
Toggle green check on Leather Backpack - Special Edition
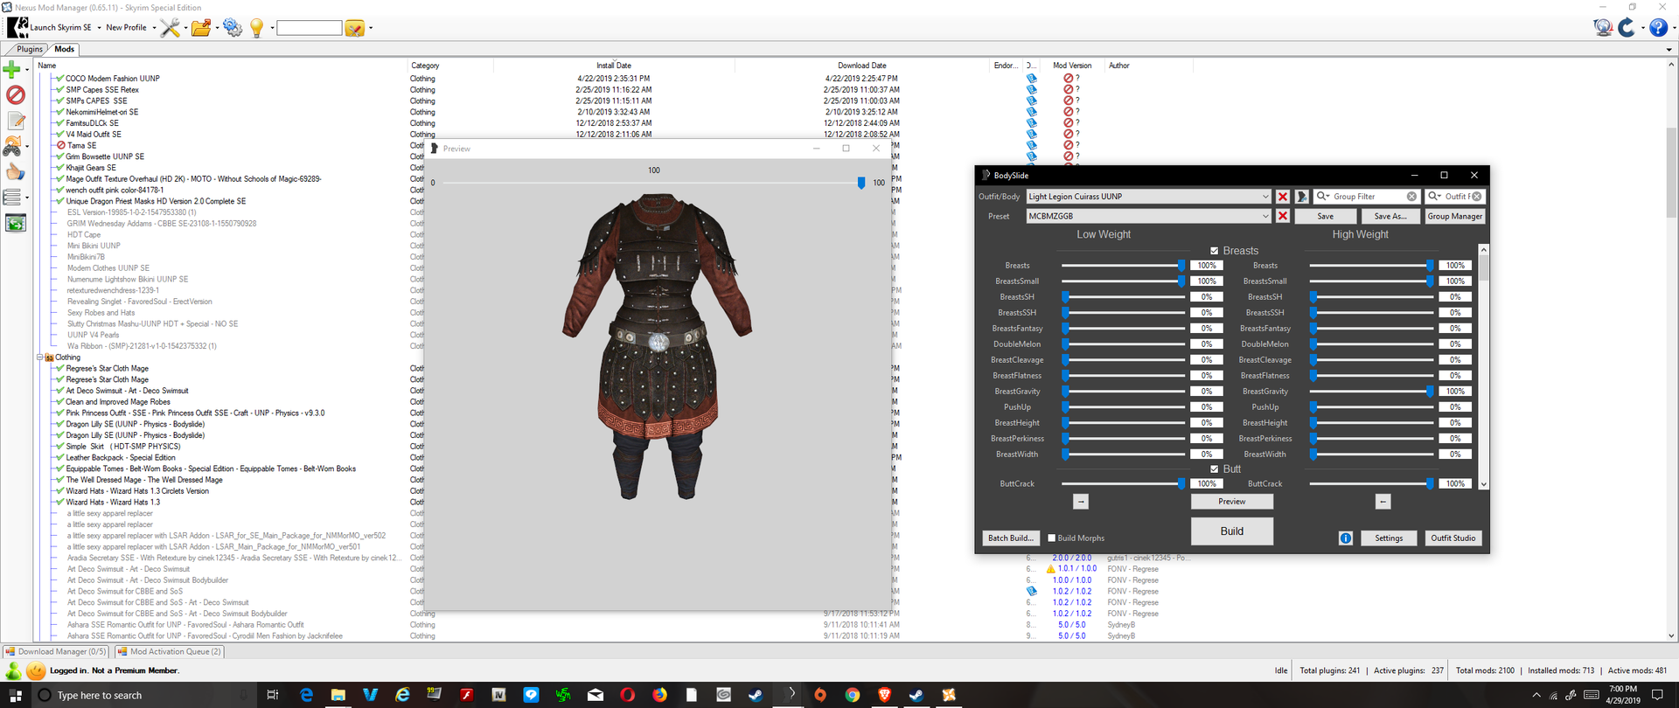pyautogui.click(x=59, y=458)
